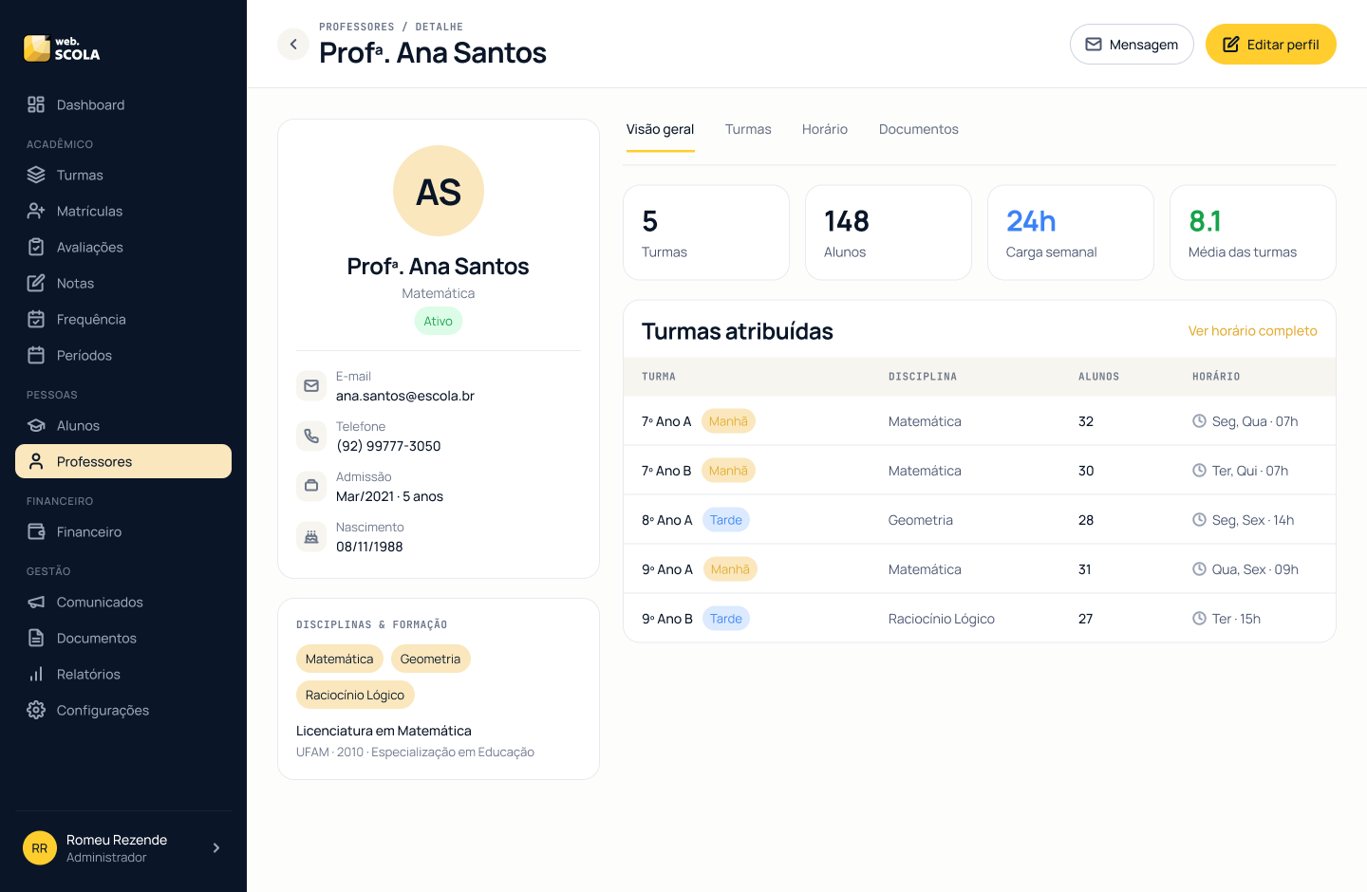Click the 5 Turmas stat card
This screenshot has height=892, width=1367.
706,232
